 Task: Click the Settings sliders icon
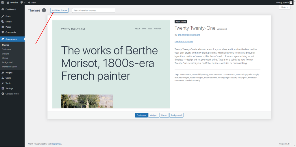pos(3,88)
